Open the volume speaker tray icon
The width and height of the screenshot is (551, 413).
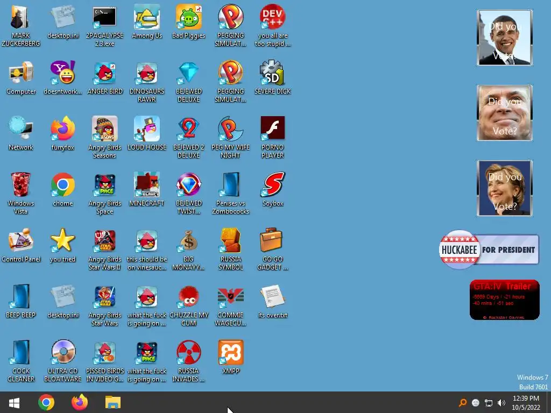pyautogui.click(x=501, y=402)
